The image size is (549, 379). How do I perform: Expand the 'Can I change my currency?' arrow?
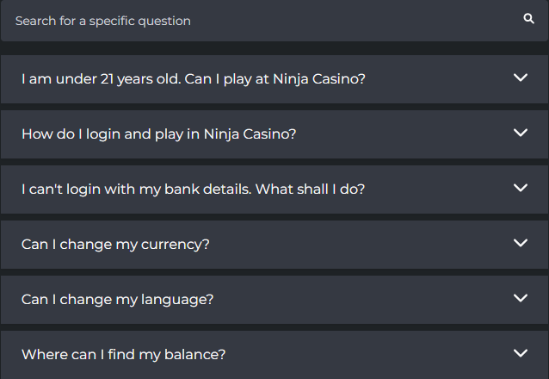click(x=521, y=243)
